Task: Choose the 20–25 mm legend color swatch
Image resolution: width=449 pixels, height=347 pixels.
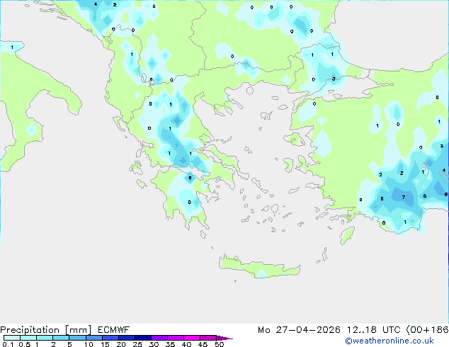Action: pyautogui.click(x=126, y=338)
